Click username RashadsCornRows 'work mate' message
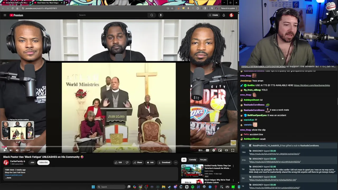This screenshot has width=338, height=190. click(x=254, y=110)
